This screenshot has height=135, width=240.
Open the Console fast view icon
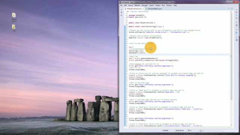click(x=237, y=40)
